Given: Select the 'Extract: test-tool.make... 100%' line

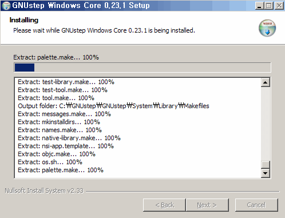Looking at the screenshot, I should (62, 90).
